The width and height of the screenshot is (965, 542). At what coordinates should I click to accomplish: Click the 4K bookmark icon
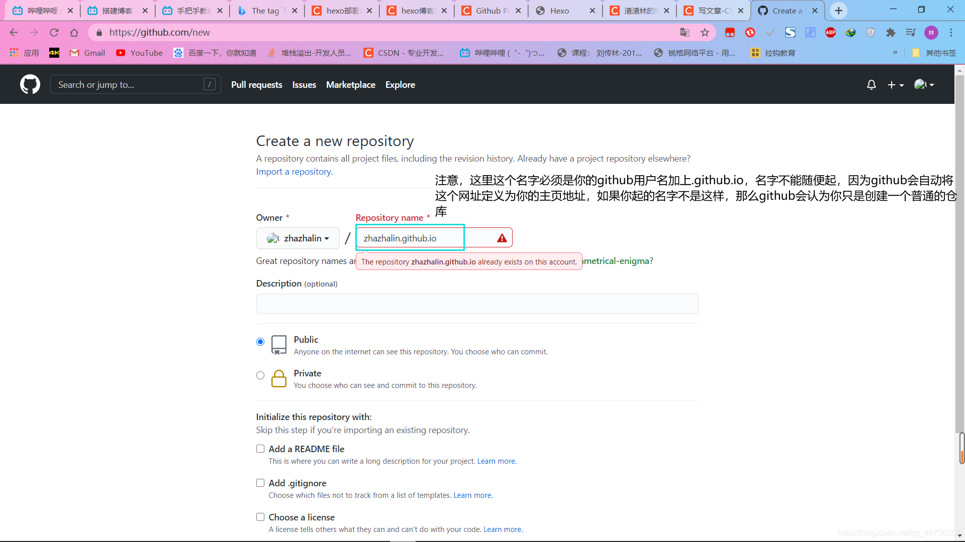(x=54, y=53)
